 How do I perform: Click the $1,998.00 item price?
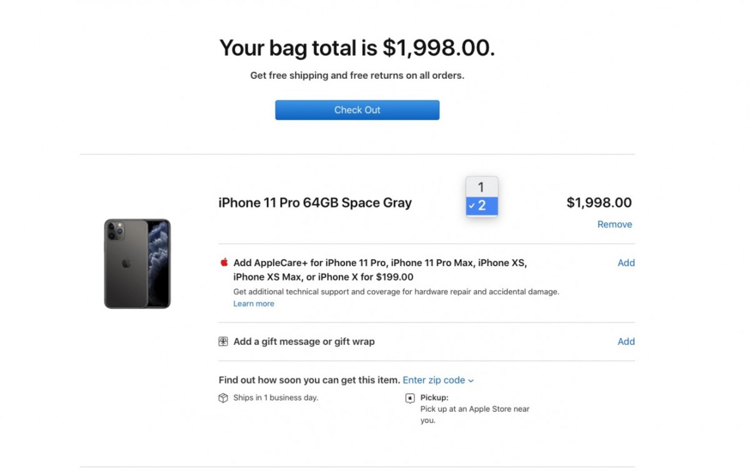598,202
